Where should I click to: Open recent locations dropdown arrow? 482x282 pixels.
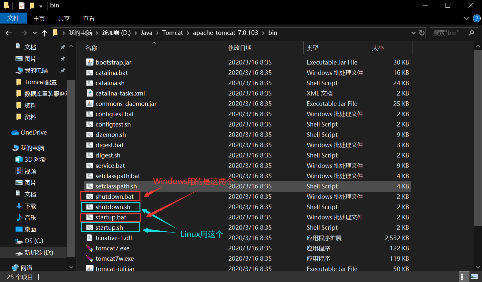35,33
